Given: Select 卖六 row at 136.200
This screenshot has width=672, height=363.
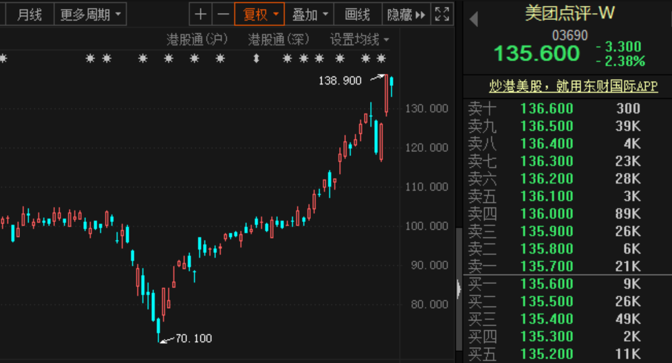Looking at the screenshot, I should coord(567,179).
